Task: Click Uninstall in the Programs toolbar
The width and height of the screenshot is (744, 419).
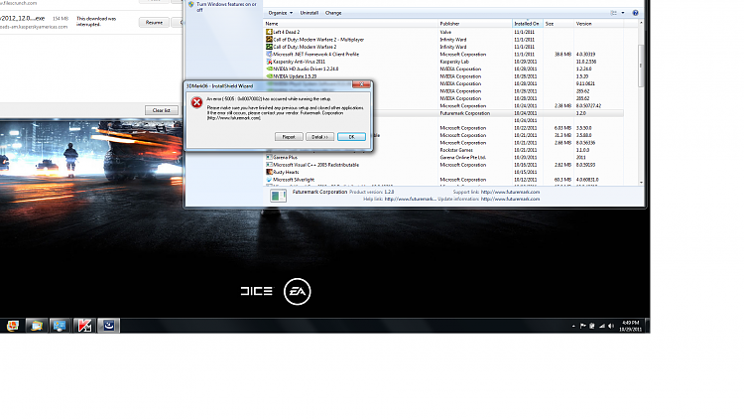Action: click(x=310, y=13)
